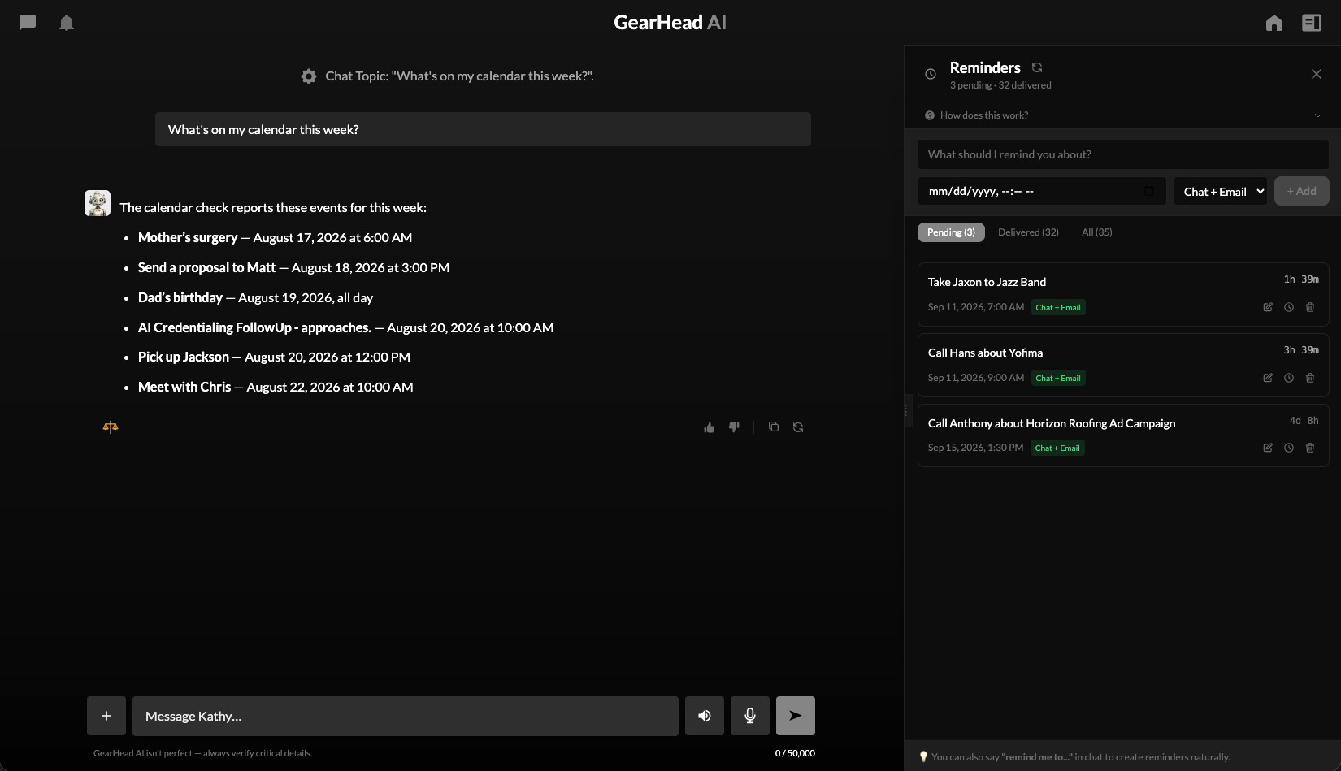Open the date picker calendar icon

click(1149, 191)
